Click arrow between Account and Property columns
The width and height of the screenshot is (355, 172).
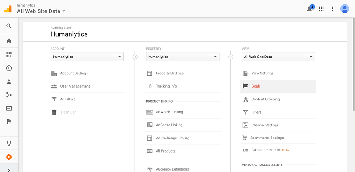pos(135,57)
